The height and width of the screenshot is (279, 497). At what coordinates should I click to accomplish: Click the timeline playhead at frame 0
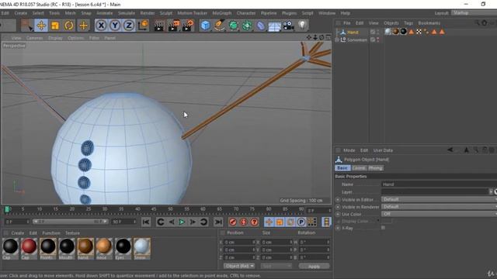(x=7, y=209)
